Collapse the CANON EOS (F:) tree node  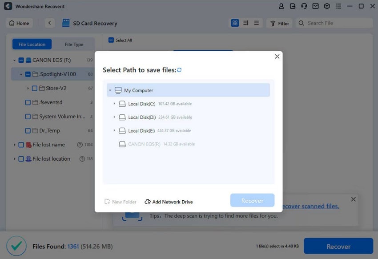click(15, 60)
